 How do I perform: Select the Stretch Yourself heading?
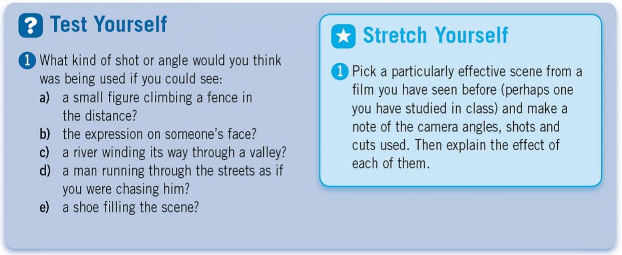point(435,36)
